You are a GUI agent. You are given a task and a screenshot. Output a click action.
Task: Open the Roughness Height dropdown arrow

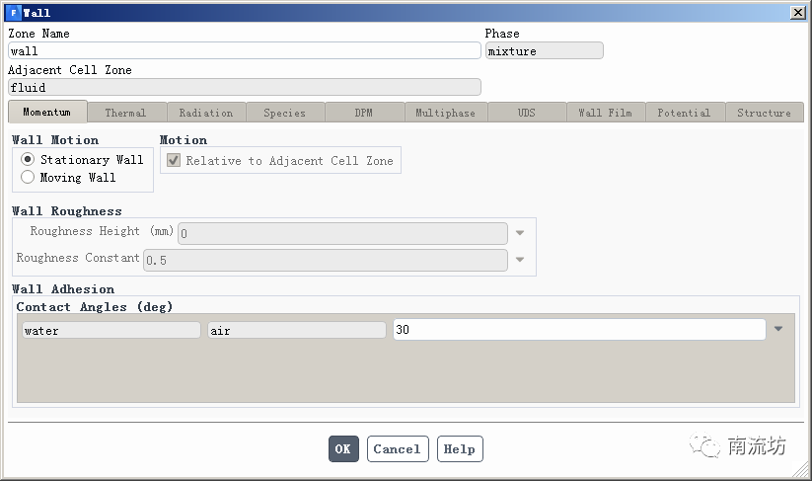click(x=520, y=233)
